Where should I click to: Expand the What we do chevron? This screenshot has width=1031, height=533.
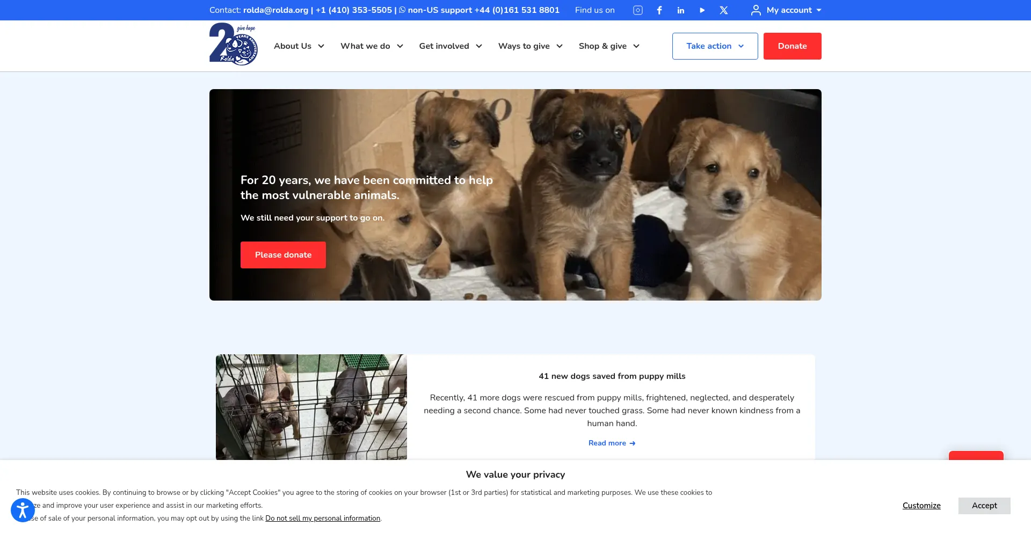click(x=400, y=46)
